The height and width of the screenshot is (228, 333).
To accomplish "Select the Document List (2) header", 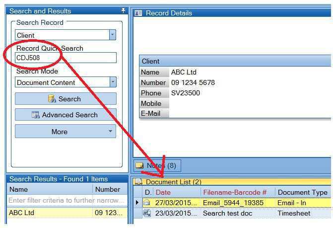I will (x=232, y=182).
